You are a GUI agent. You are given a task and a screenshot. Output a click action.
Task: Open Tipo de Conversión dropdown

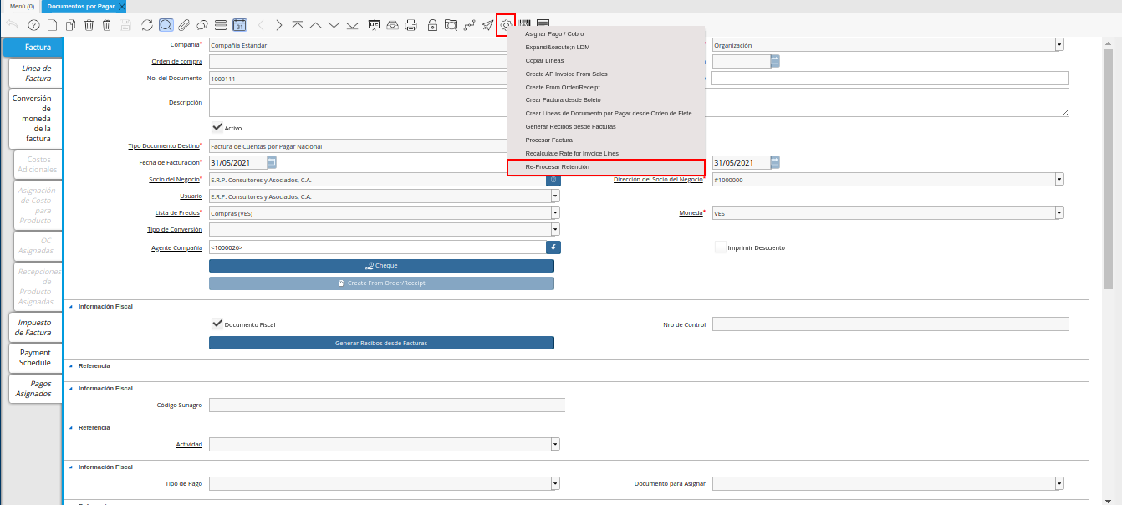tap(555, 229)
